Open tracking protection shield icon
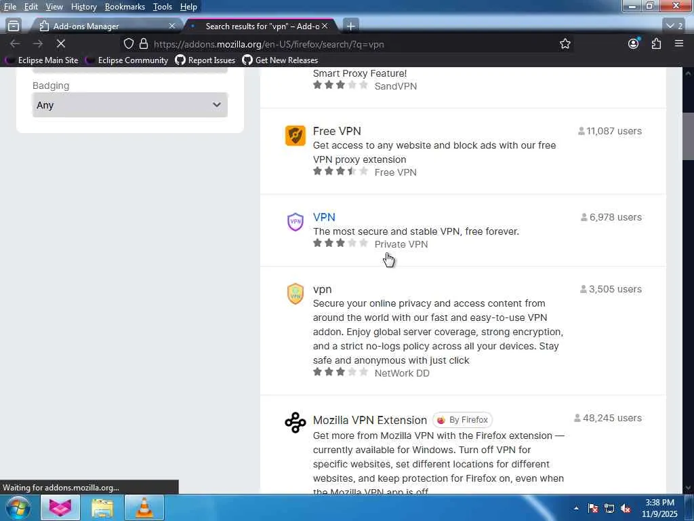Screen dimensions: 694x521 pyautogui.click(x=128, y=43)
